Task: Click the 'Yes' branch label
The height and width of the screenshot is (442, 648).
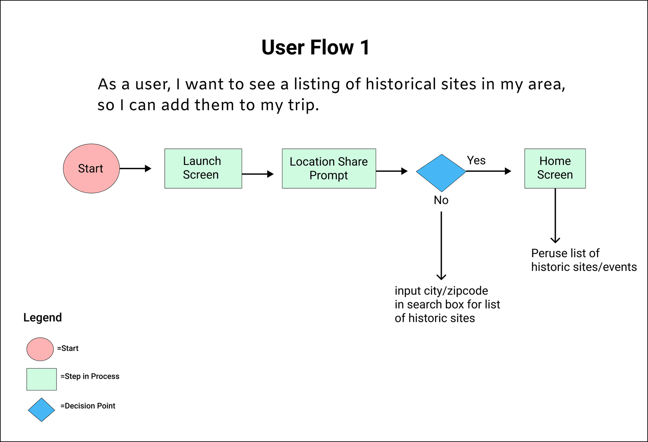Action: (476, 160)
